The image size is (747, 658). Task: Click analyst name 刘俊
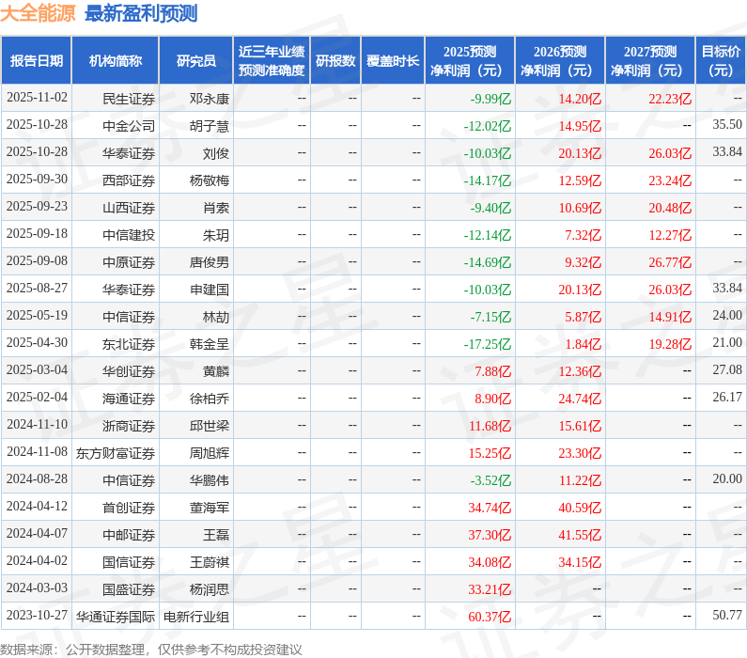coord(216,153)
